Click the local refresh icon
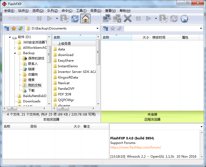The image size is (206, 167). [x=75, y=18]
